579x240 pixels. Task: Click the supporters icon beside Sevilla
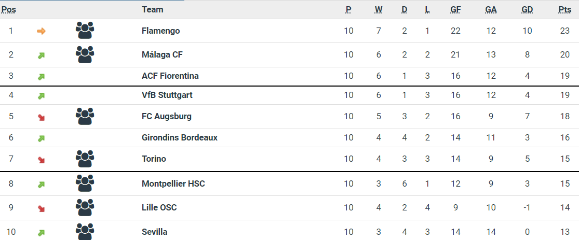click(85, 231)
